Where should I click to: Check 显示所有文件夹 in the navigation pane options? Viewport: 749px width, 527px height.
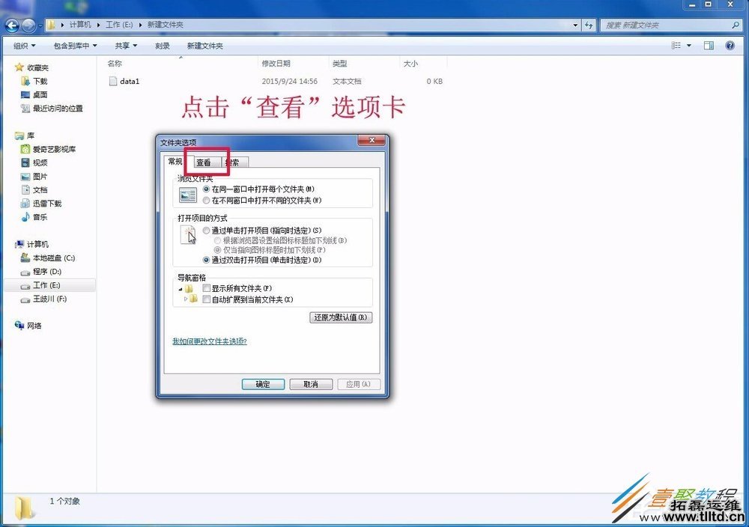pyautogui.click(x=207, y=287)
